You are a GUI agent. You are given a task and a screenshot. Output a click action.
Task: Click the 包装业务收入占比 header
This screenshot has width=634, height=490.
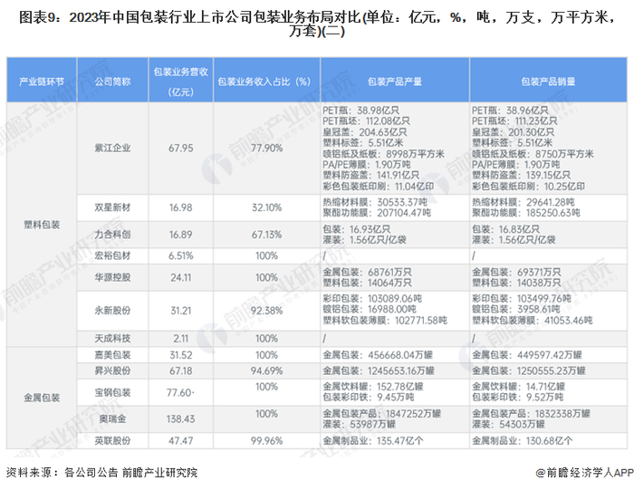click(266, 82)
